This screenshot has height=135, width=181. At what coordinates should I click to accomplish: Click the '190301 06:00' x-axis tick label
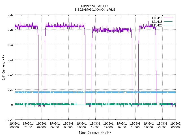[55, 125]
